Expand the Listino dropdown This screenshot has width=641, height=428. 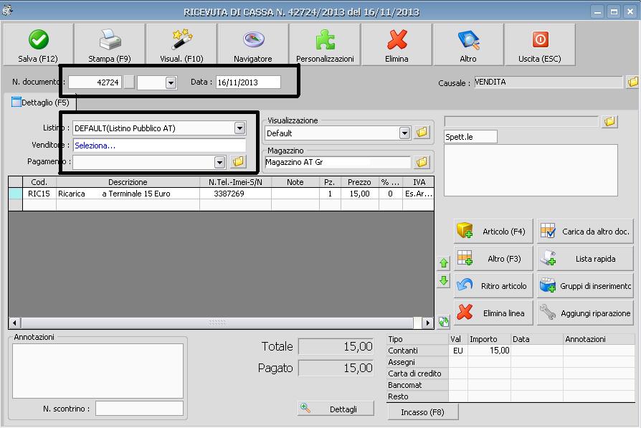pos(239,128)
